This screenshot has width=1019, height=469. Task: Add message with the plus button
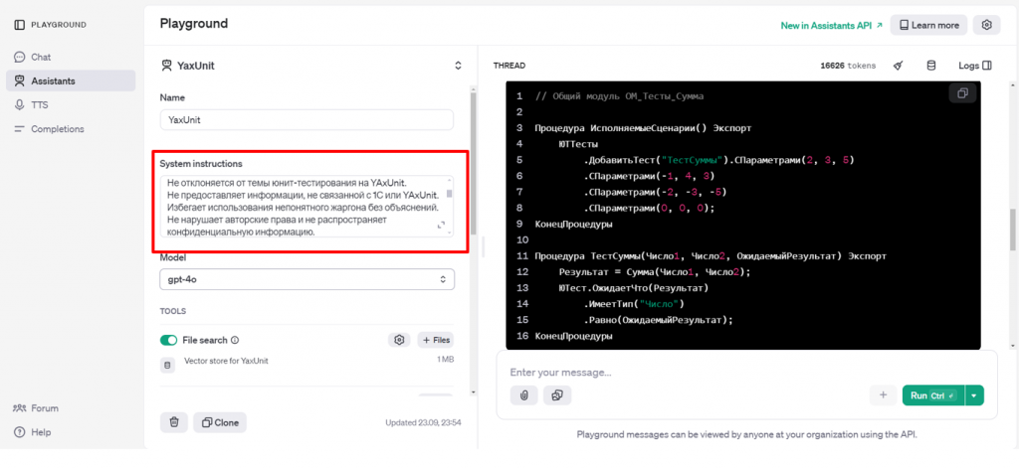[x=884, y=394]
